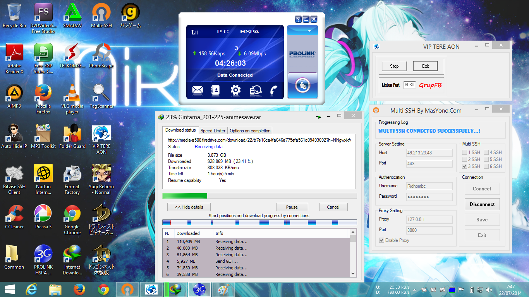Click the Username field in Multi SSH
This screenshot has height=298, width=529.
coord(429,186)
